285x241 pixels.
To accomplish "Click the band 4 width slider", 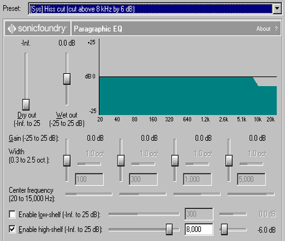I will (x=251, y=164).
